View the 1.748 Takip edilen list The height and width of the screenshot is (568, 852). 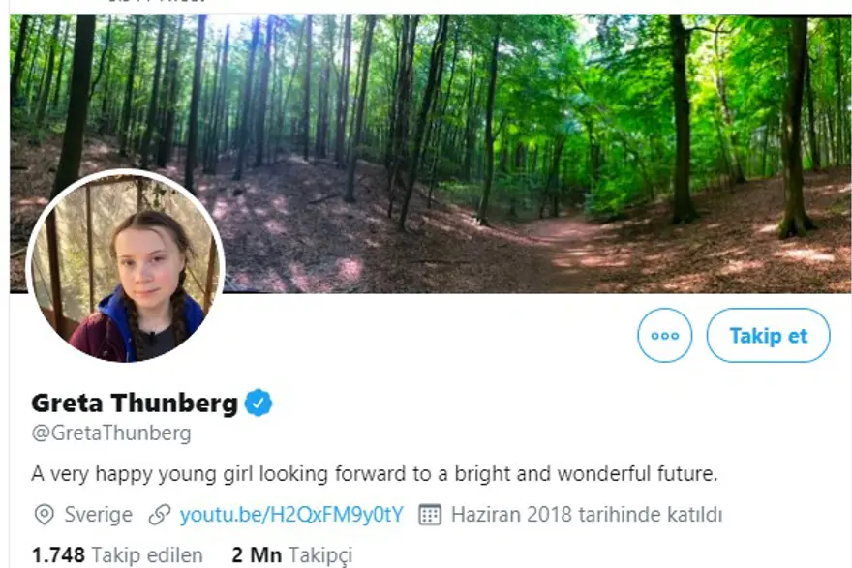click(117, 555)
